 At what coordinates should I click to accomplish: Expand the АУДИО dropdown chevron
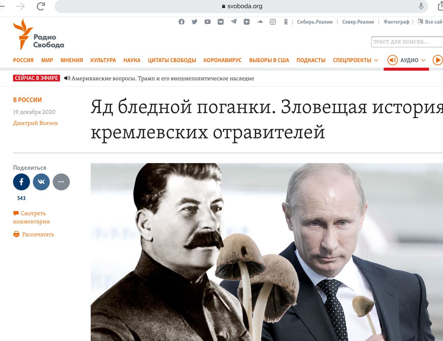tap(423, 60)
